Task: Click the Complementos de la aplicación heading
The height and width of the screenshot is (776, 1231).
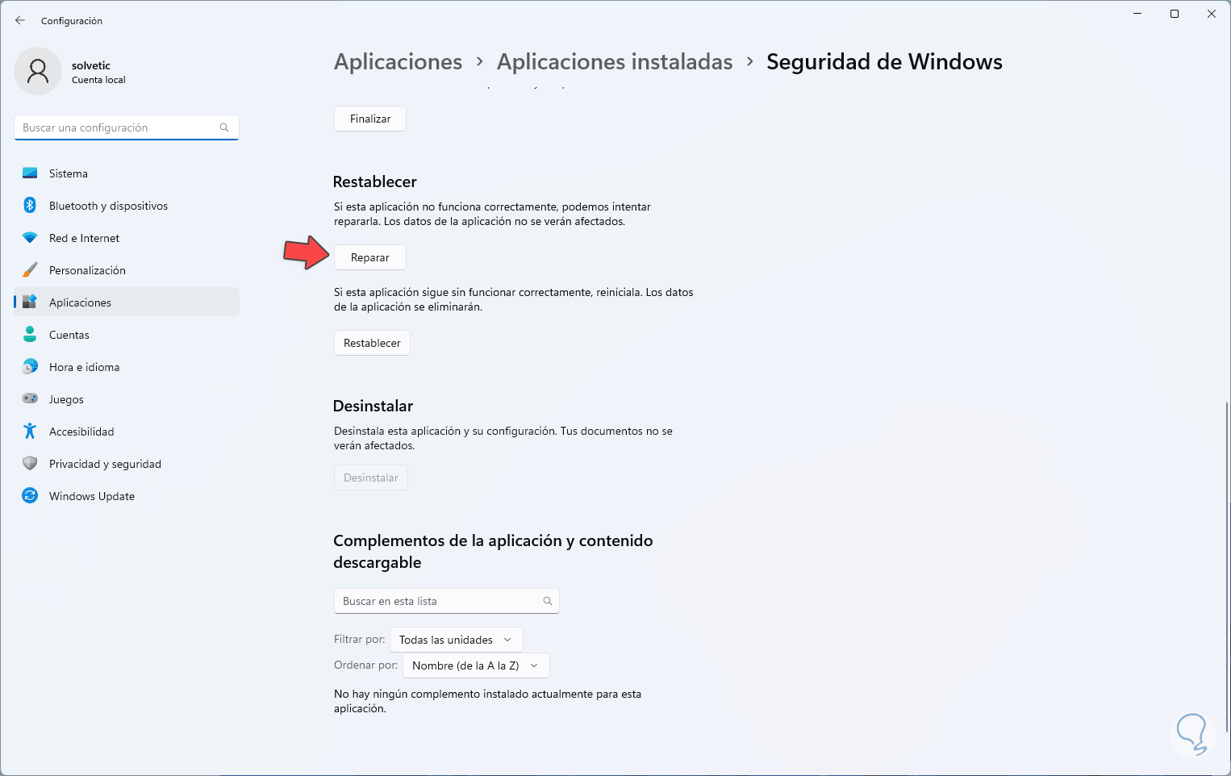Action: click(x=493, y=551)
